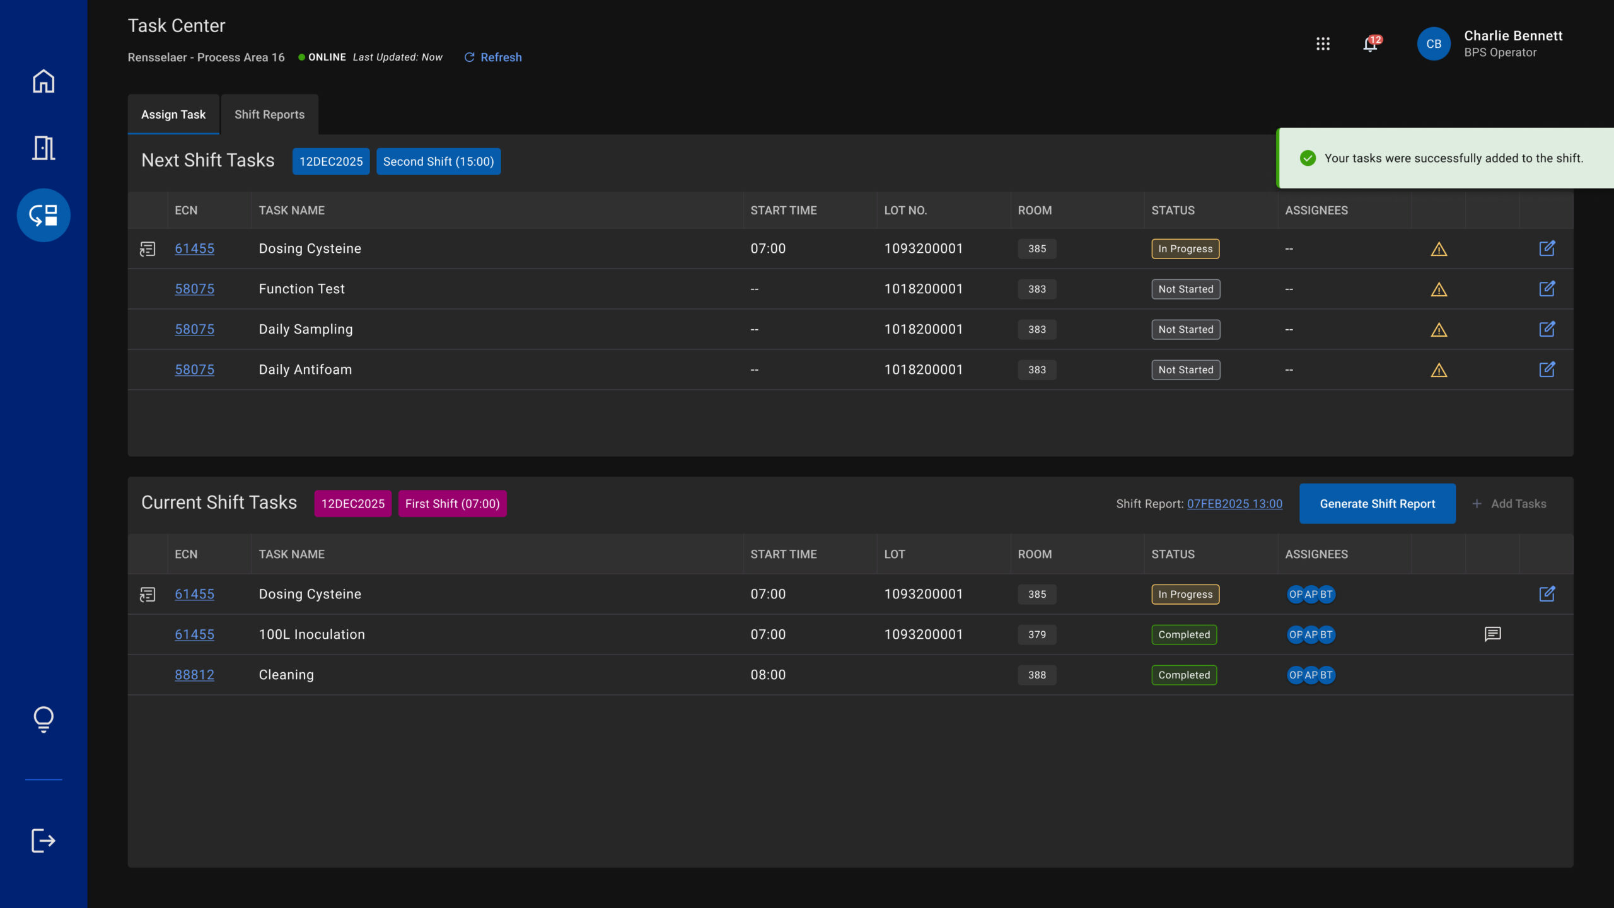Image resolution: width=1614 pixels, height=908 pixels.
Task: Click the task-list icon beside Next Shift Dosing Cysteine
Action: (x=148, y=249)
